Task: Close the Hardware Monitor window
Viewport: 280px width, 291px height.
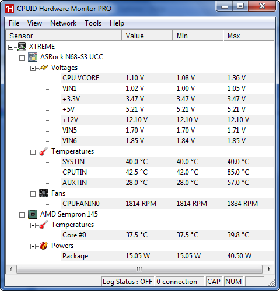Action: coord(262,6)
